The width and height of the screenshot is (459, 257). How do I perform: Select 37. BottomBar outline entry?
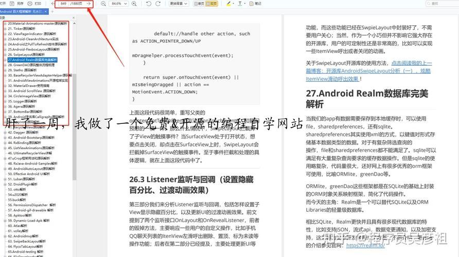tap(25, 112)
